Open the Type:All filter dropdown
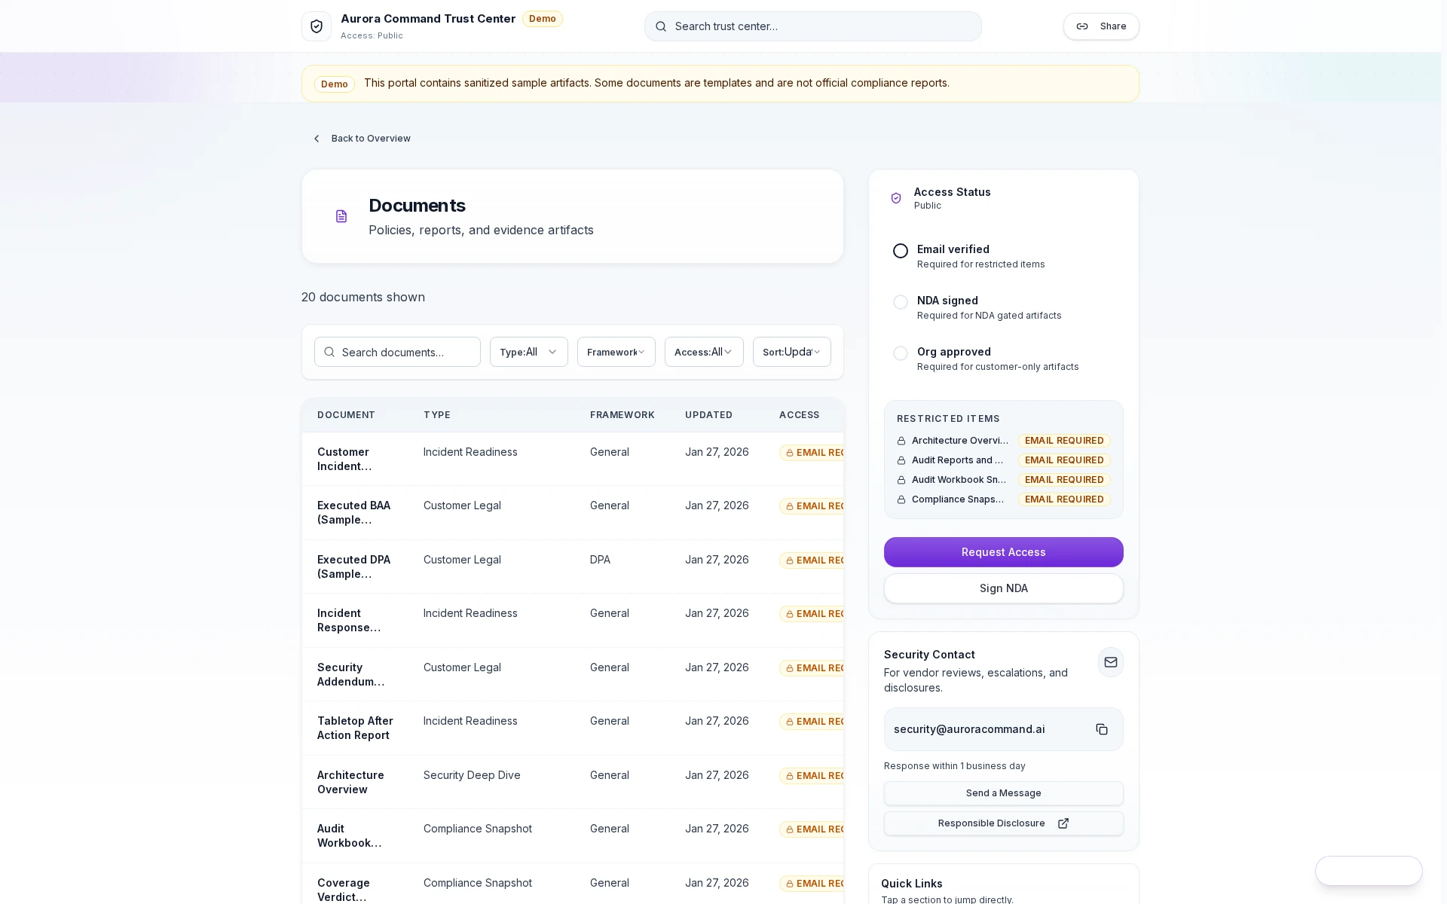This screenshot has width=1447, height=904. pos(528,352)
